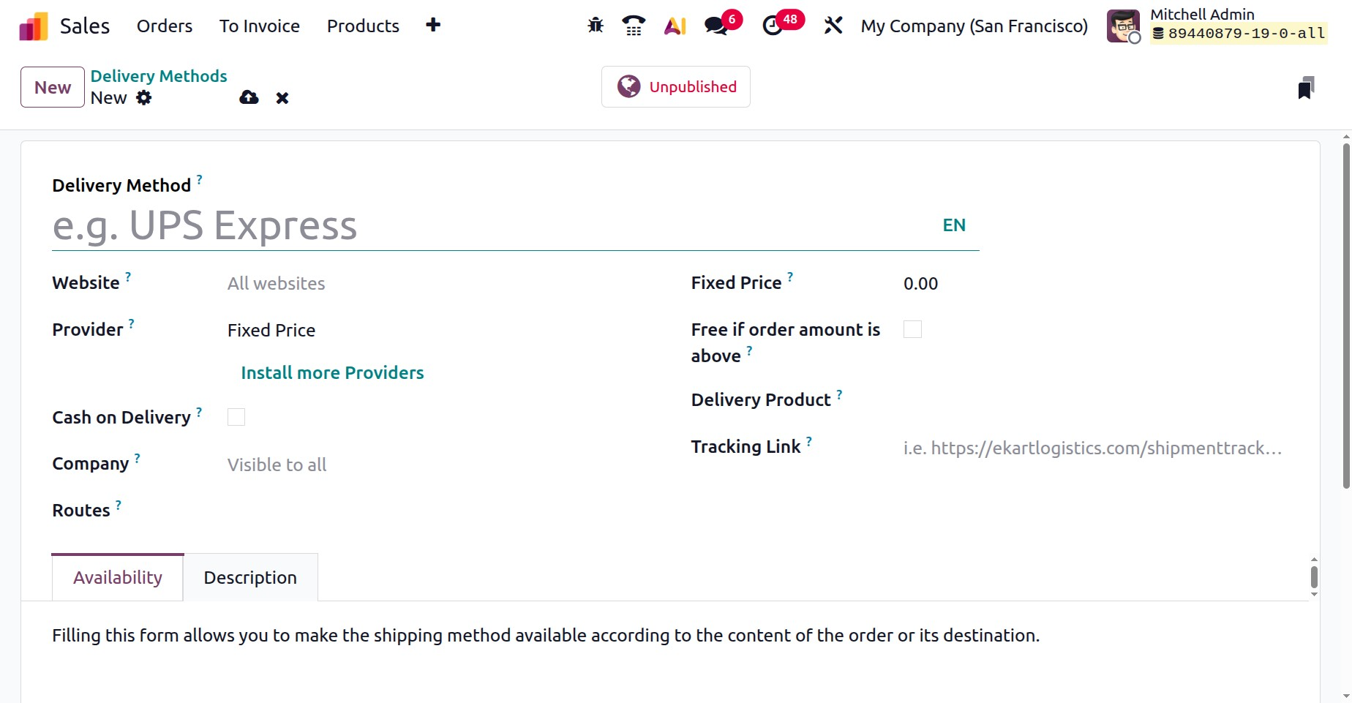
Task: Toggle the Unpublished website status button
Action: (676, 87)
